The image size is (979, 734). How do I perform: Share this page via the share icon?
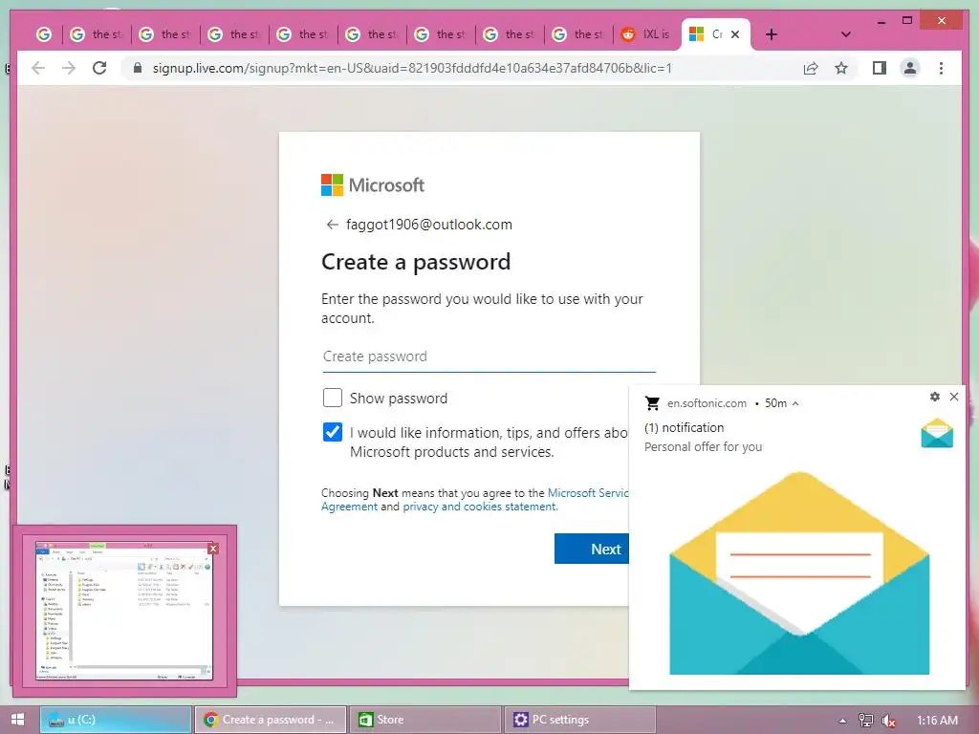(811, 68)
